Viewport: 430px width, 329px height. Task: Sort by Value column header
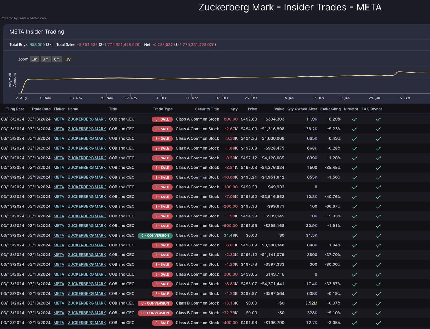(279, 109)
